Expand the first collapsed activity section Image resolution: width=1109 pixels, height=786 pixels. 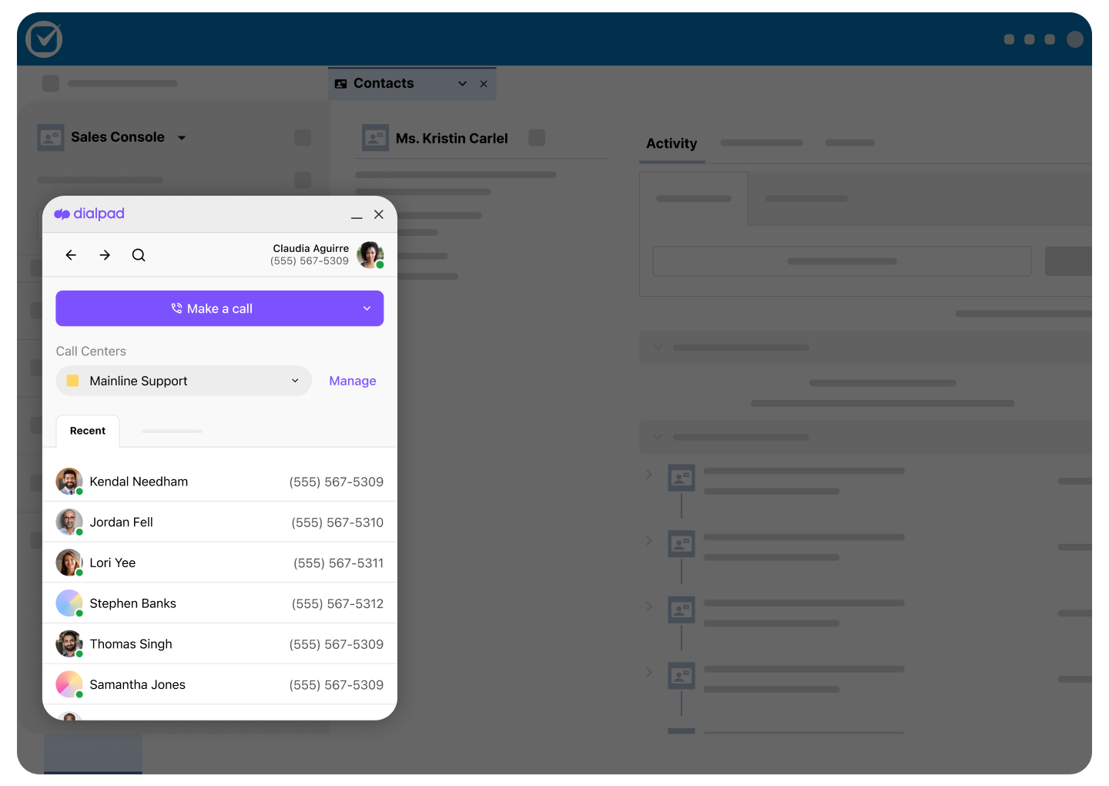point(658,347)
